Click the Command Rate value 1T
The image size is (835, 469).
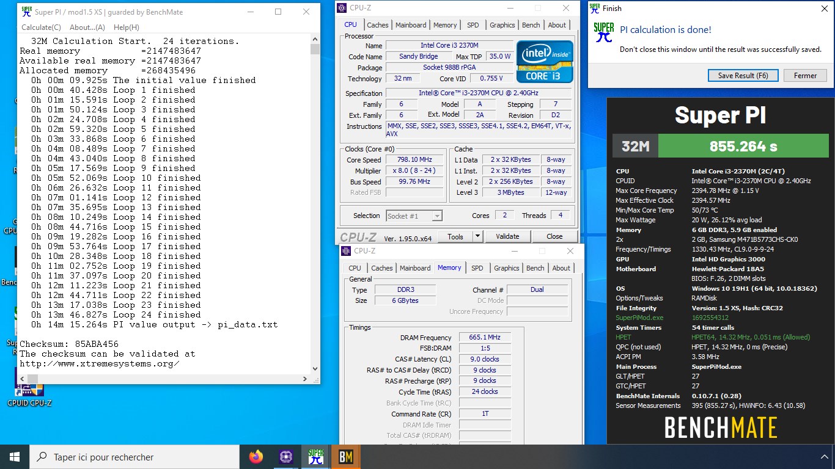pos(485,413)
